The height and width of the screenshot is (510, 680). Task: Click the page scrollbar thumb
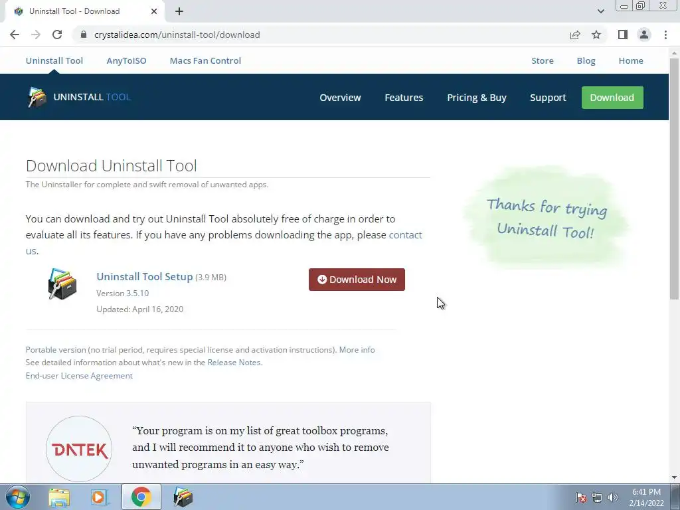(x=674, y=178)
